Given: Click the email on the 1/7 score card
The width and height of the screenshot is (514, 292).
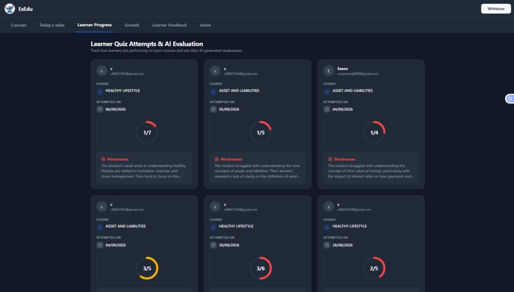Looking at the screenshot, I should (x=127, y=74).
